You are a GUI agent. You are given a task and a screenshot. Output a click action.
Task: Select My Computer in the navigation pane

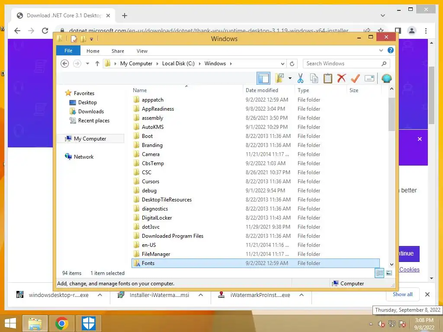(90, 139)
